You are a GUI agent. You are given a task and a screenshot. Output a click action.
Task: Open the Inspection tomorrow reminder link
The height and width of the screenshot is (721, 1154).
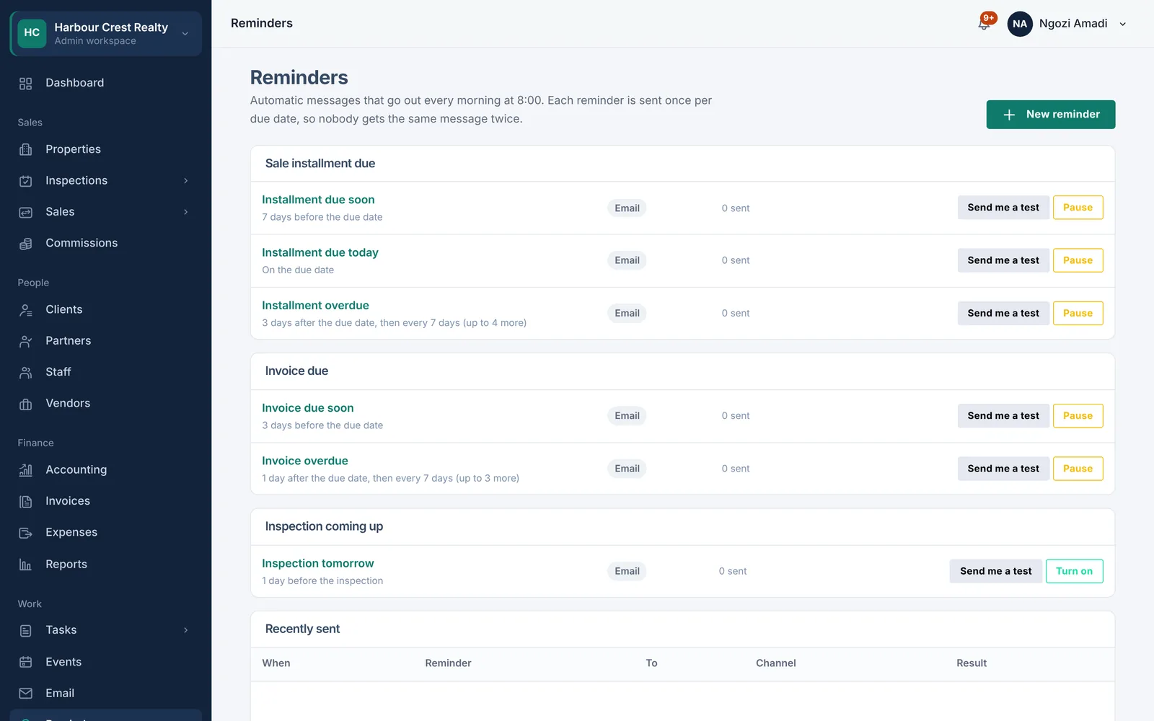pyautogui.click(x=318, y=563)
